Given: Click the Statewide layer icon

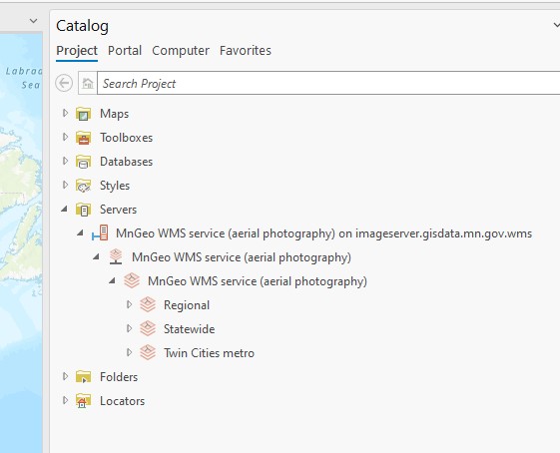Looking at the screenshot, I should pyautogui.click(x=148, y=328).
